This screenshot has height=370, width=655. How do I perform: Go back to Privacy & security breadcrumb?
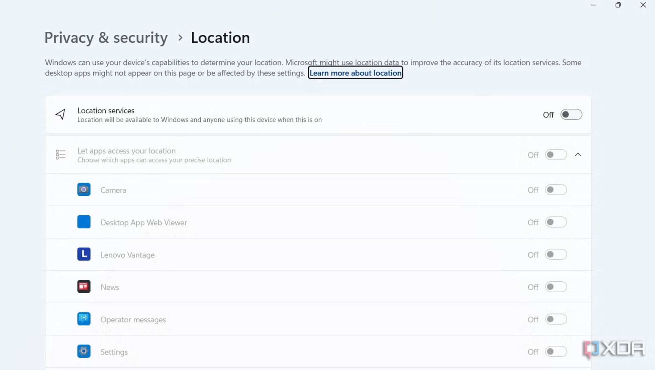(106, 38)
